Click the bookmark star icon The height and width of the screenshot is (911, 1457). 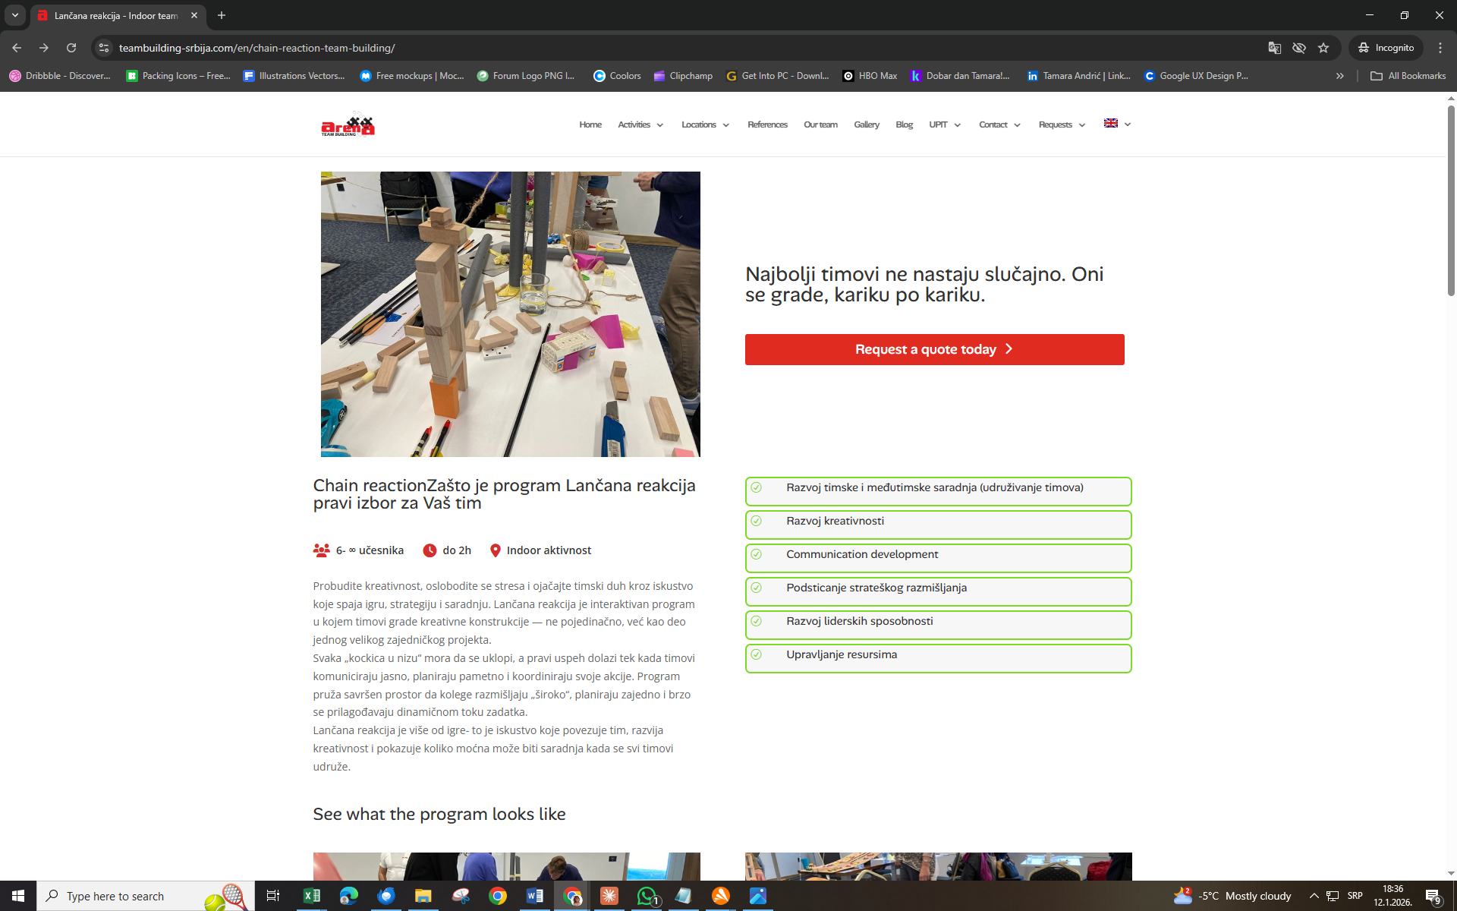click(x=1323, y=48)
